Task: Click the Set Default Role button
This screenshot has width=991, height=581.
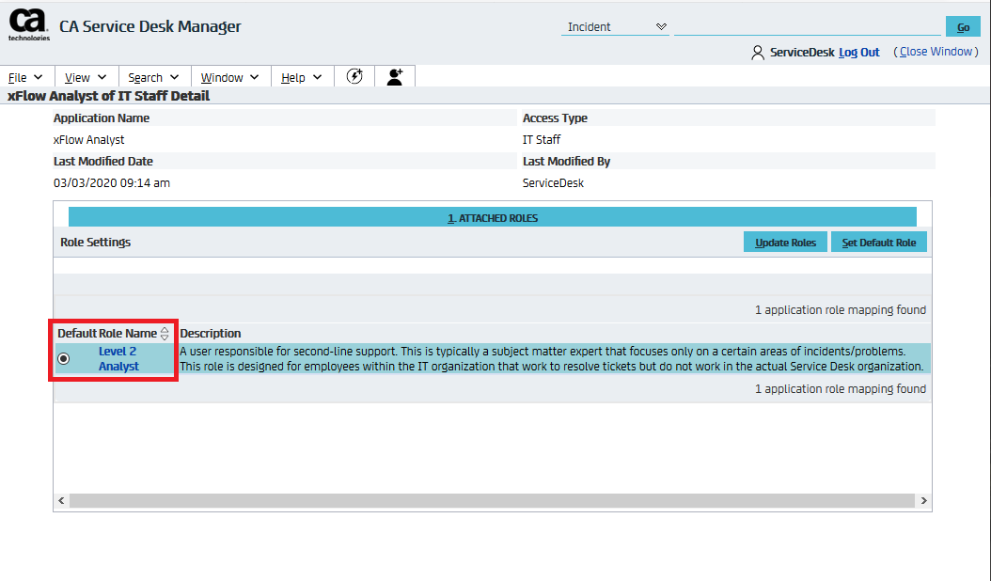Action: point(878,243)
